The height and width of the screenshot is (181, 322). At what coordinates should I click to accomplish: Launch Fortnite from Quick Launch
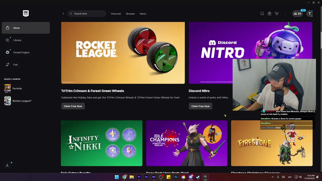26,88
